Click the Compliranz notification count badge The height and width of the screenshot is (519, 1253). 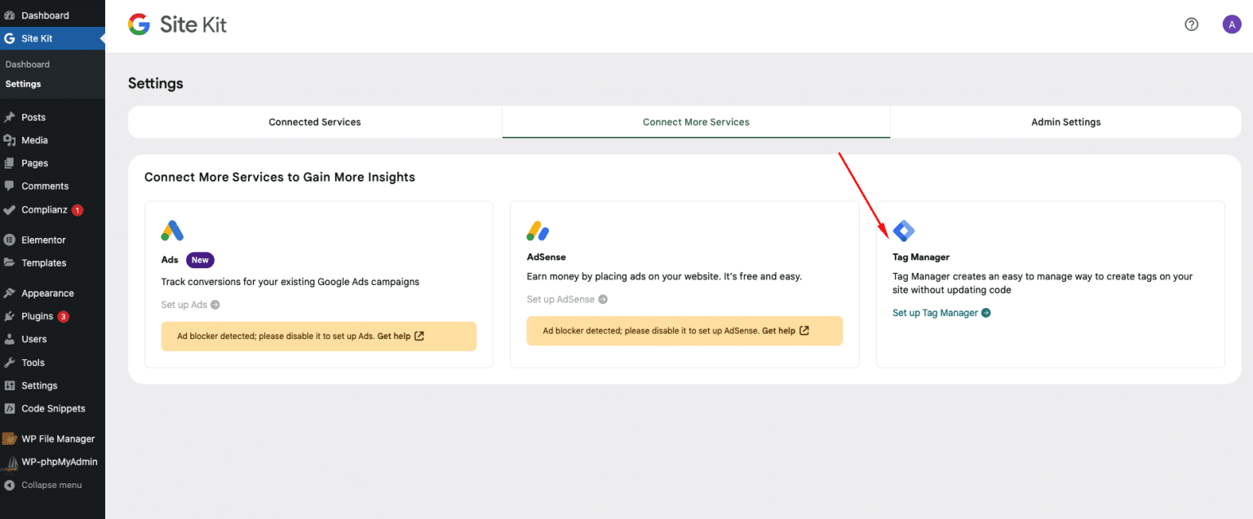79,209
